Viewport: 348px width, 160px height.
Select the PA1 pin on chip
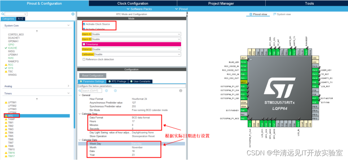coord(243,114)
